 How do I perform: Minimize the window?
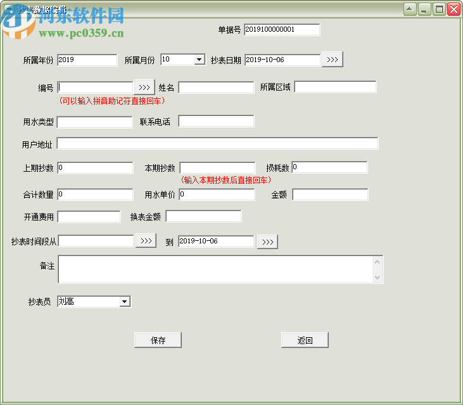coord(424,9)
